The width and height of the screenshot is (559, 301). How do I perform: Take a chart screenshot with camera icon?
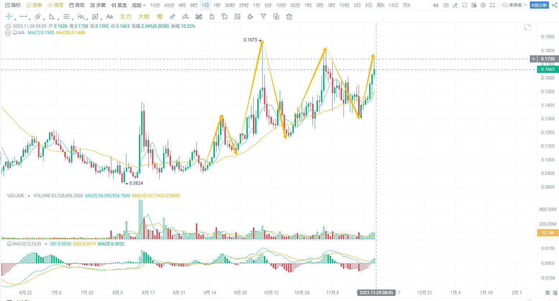tap(446, 5)
